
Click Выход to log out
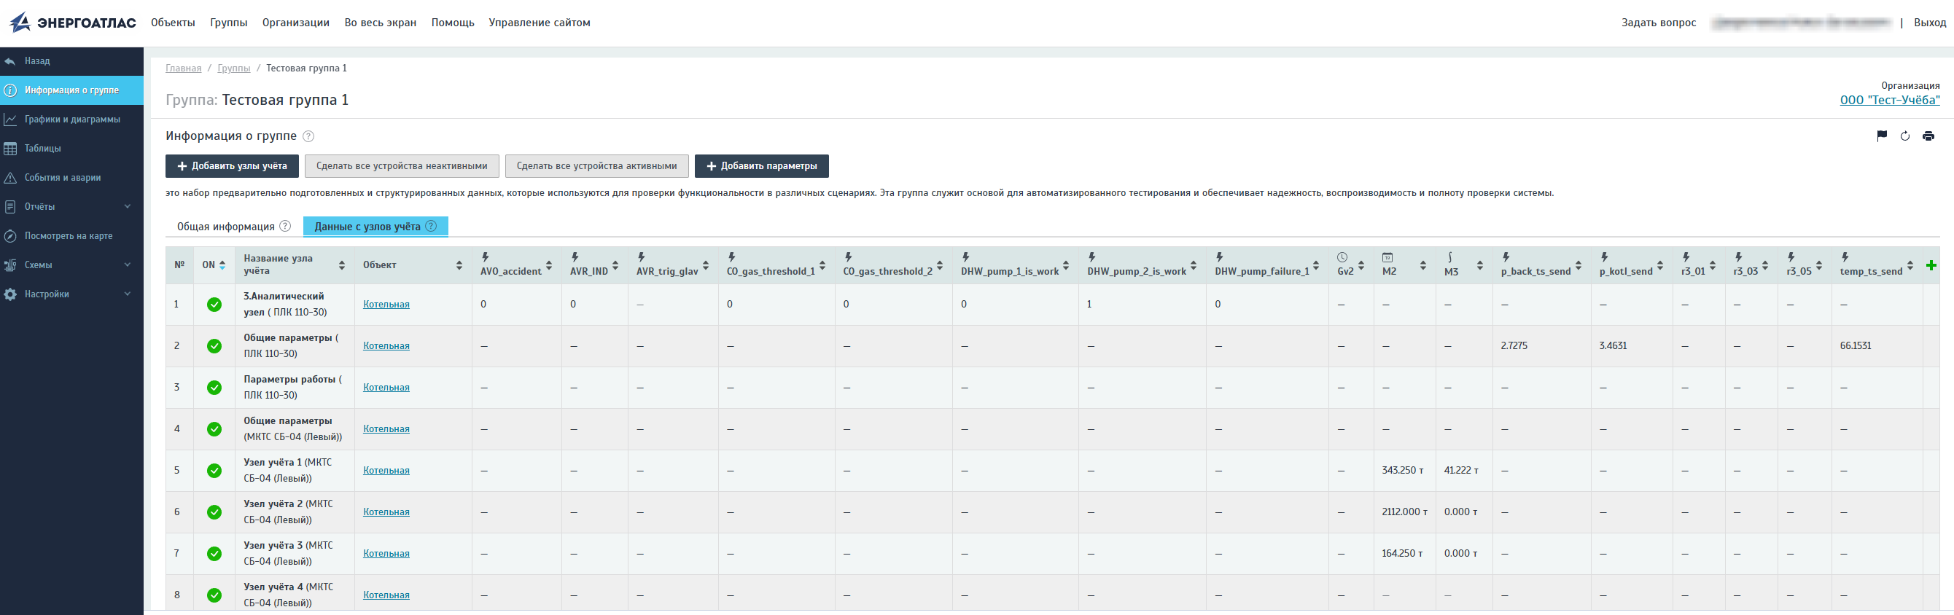coord(1930,23)
